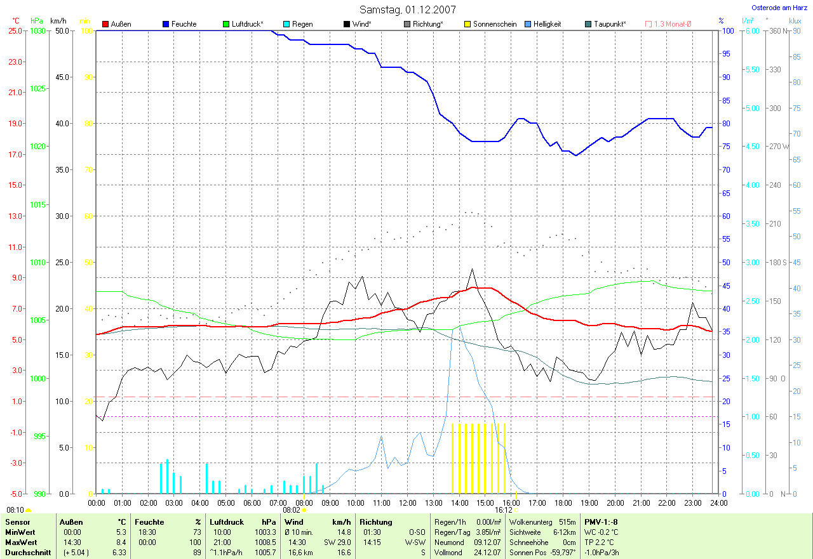Select the Luftdruck column header in table
Image resolution: width=813 pixels, height=559 pixels.
coord(227,522)
